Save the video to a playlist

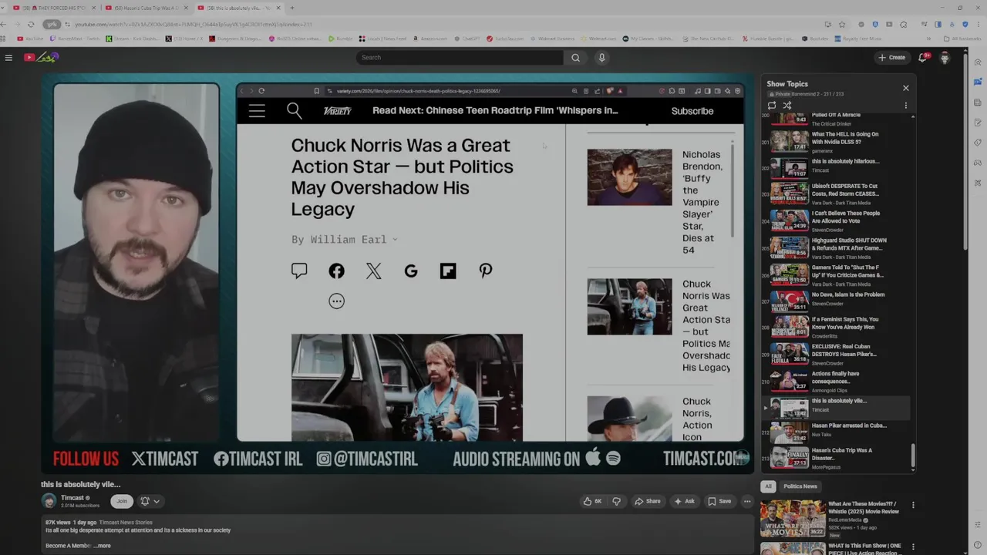pos(719,501)
